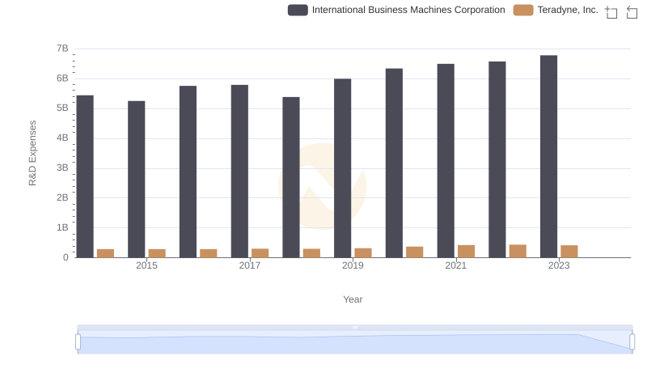
Task: Grab the left data zoom slider handle
Action: point(78,342)
